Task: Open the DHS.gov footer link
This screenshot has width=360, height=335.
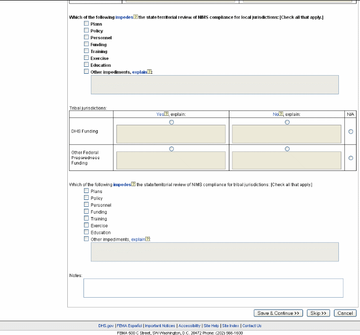Action: click(106, 326)
